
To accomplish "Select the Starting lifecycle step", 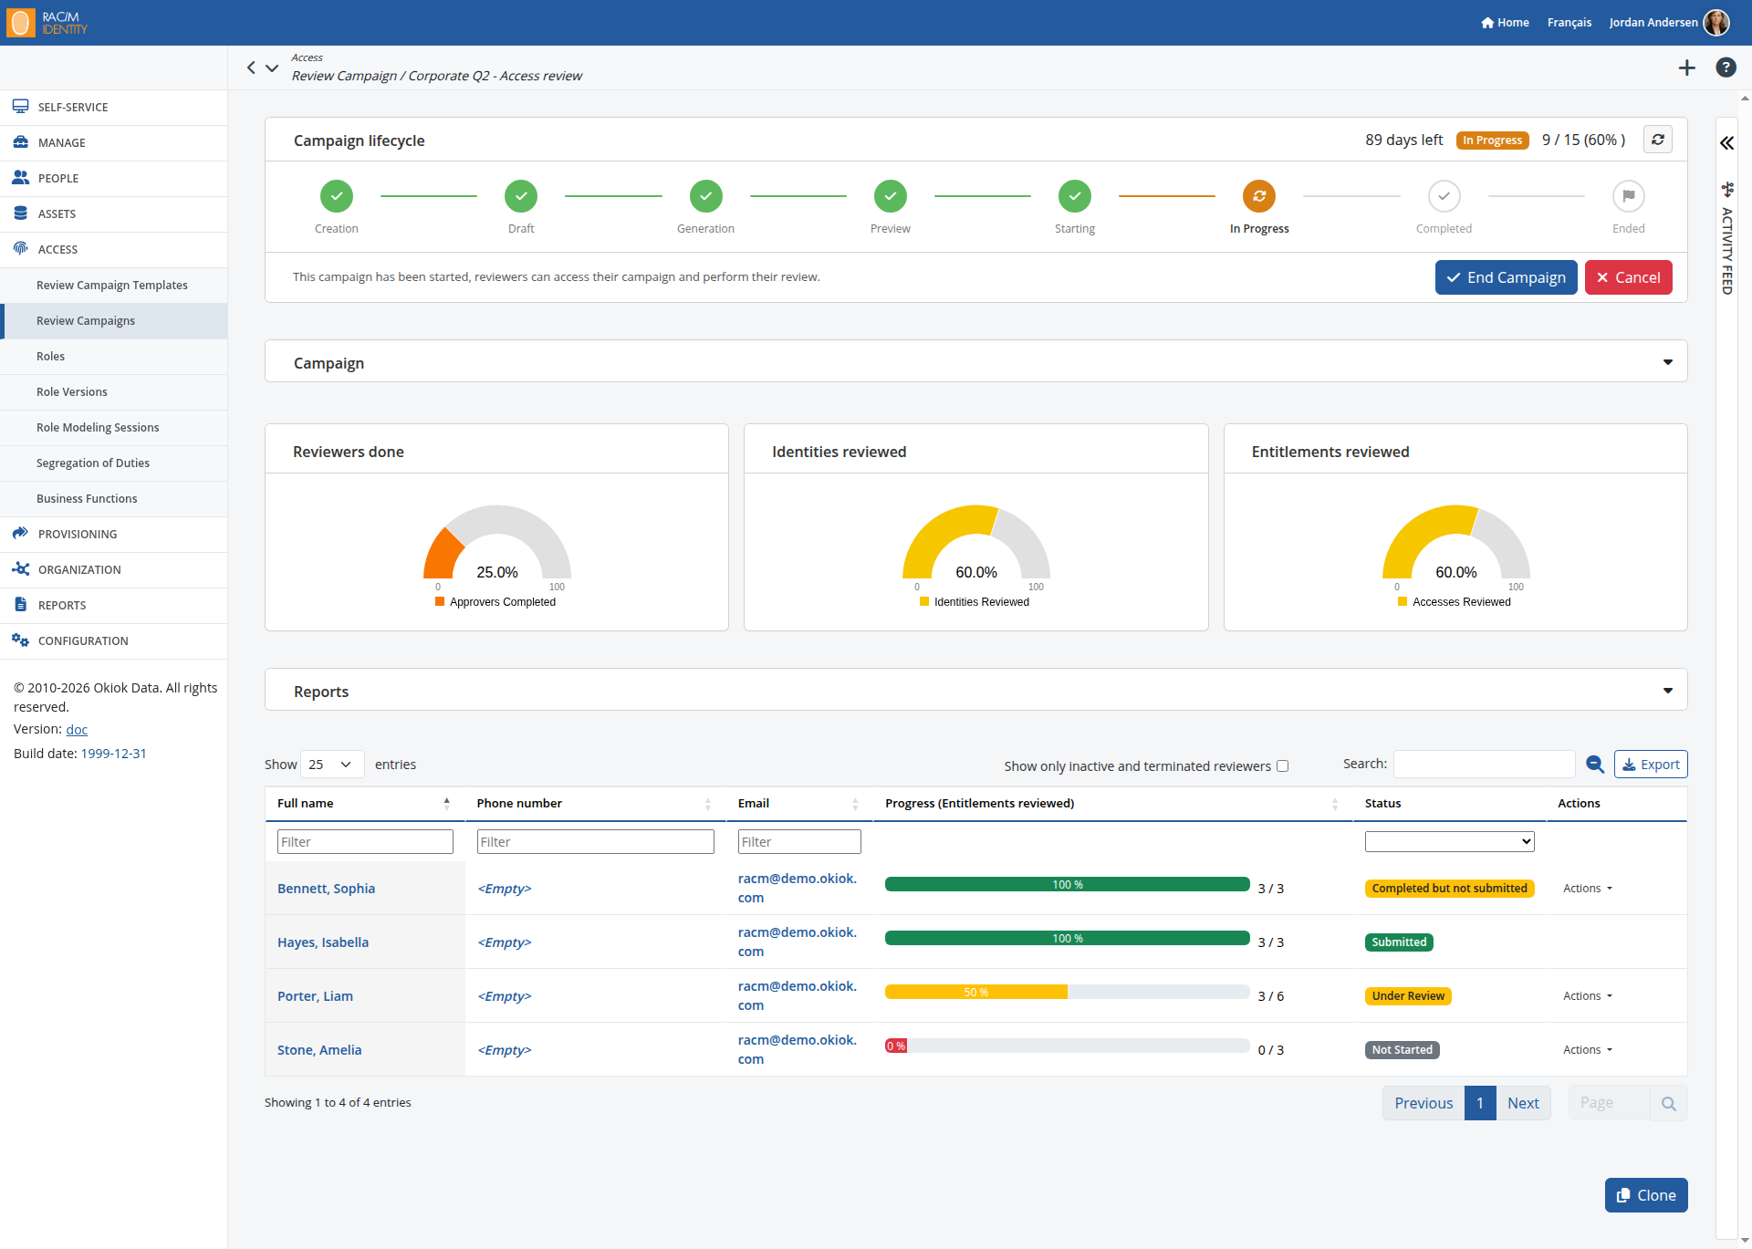I will (x=1075, y=196).
